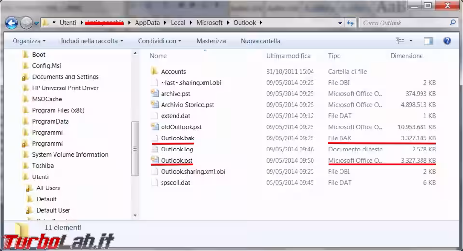Select the extend.dat file icon
Image resolution: width=463 pixels, height=251 pixels.
[x=155, y=116]
